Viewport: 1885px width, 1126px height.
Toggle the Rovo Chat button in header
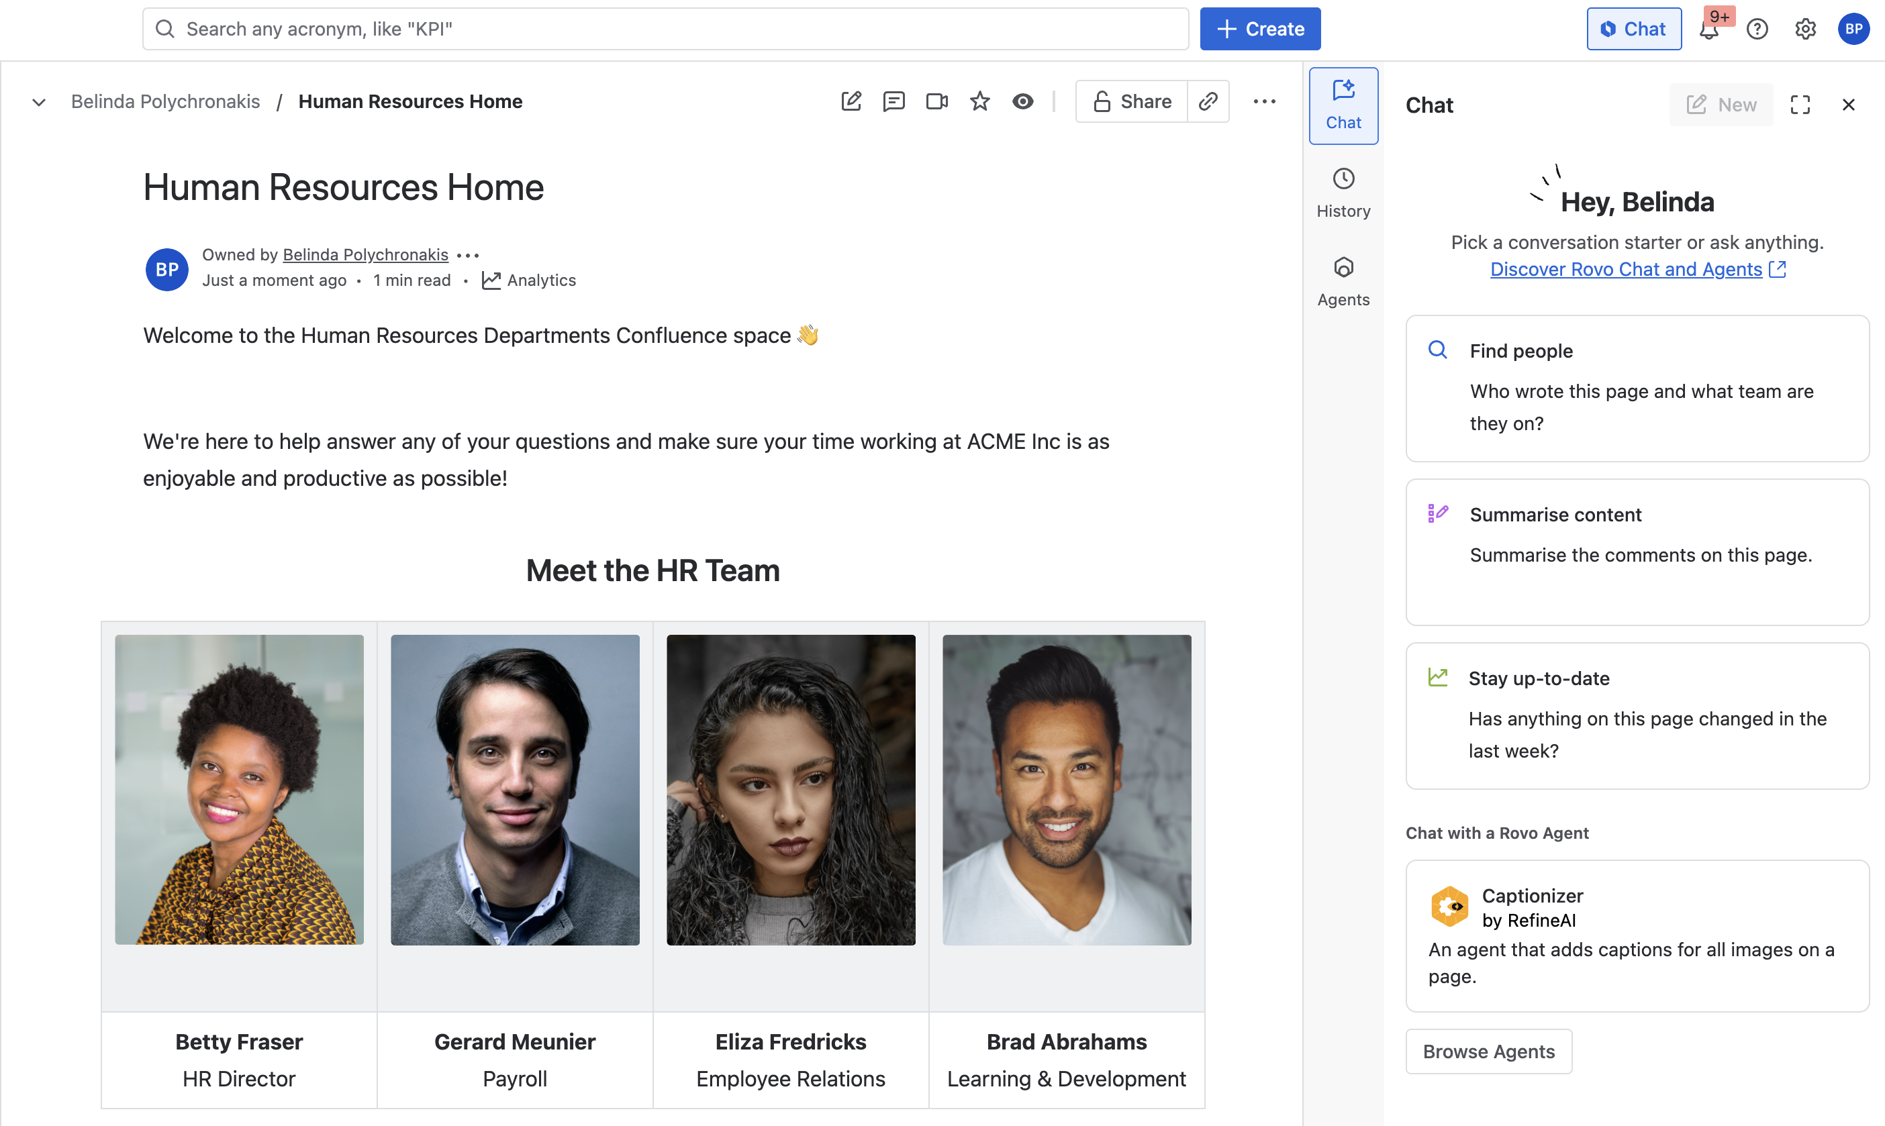[1634, 30]
